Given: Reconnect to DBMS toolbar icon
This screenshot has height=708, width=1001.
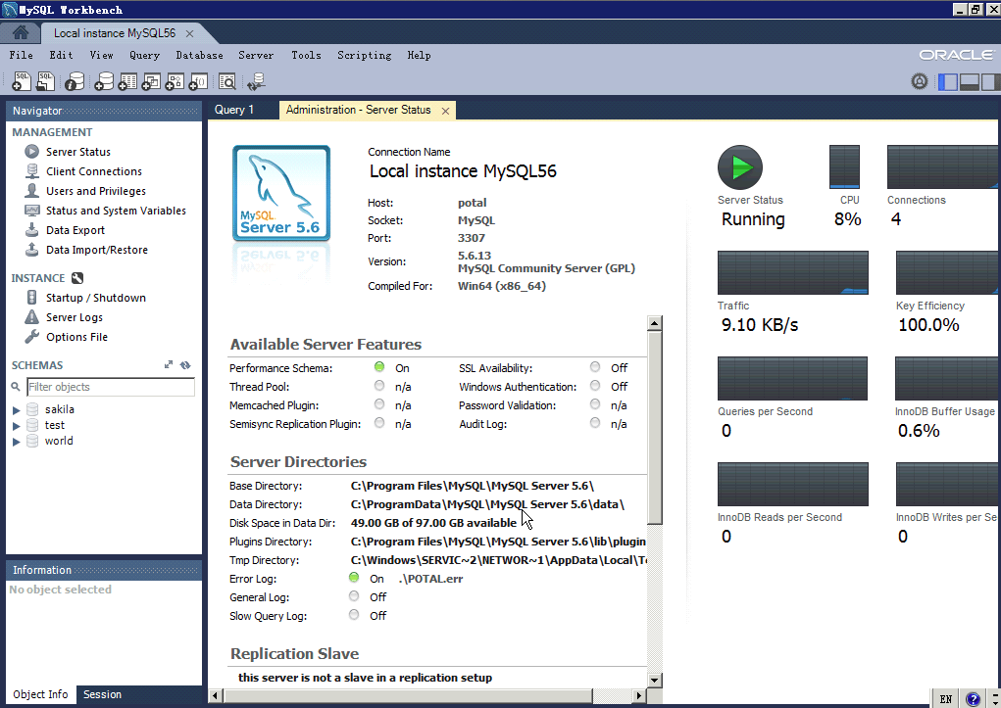Looking at the screenshot, I should [x=257, y=81].
